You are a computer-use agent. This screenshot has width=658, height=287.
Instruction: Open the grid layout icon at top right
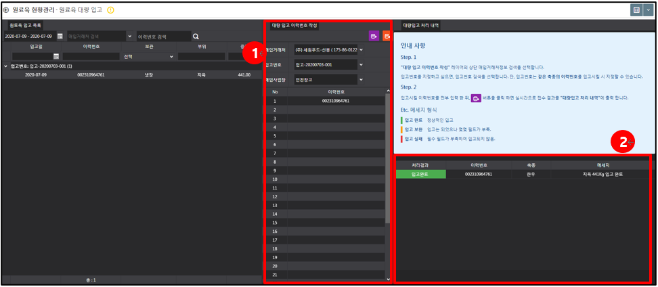(x=636, y=10)
